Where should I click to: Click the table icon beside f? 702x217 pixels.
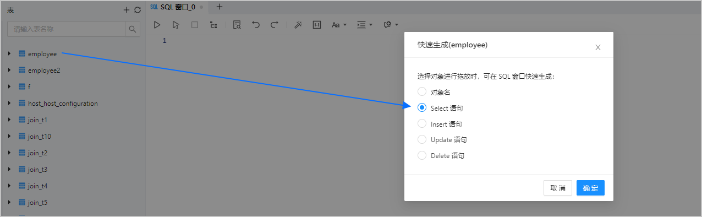tap(22, 87)
